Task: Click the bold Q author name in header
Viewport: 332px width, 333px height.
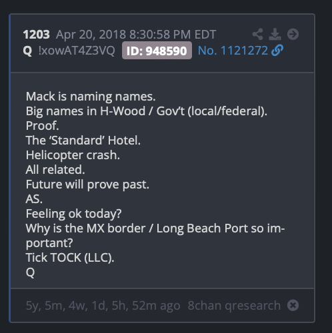Action: [27, 51]
